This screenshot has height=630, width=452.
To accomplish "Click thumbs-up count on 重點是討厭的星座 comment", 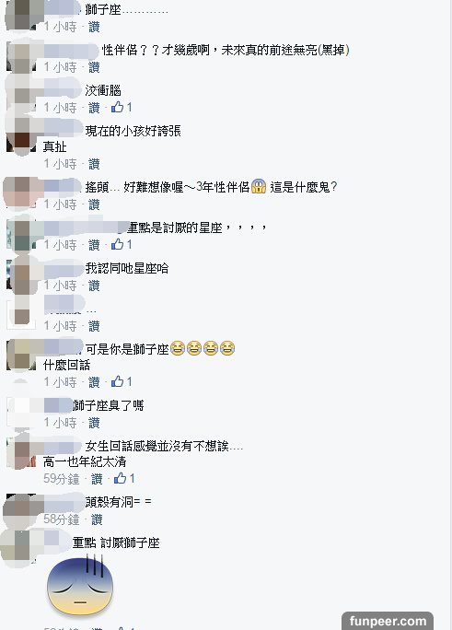I will click(x=129, y=244).
